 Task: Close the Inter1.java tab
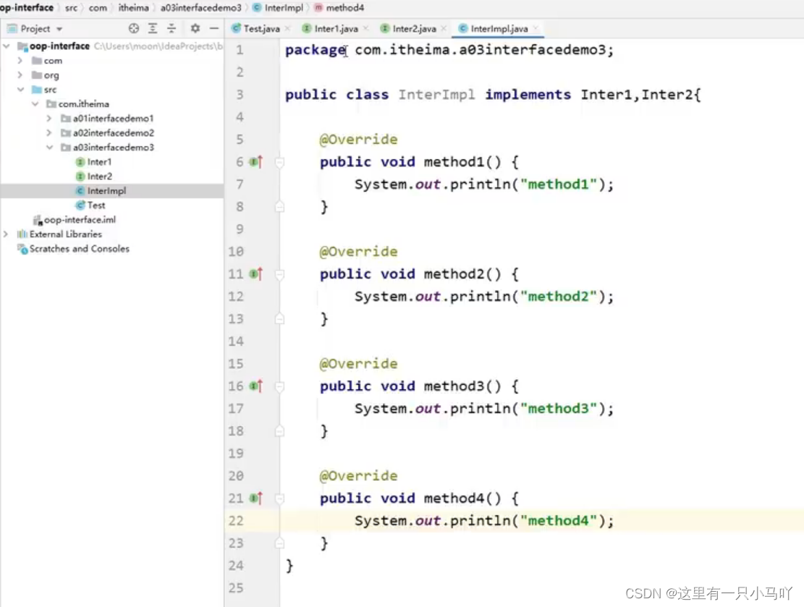[365, 29]
